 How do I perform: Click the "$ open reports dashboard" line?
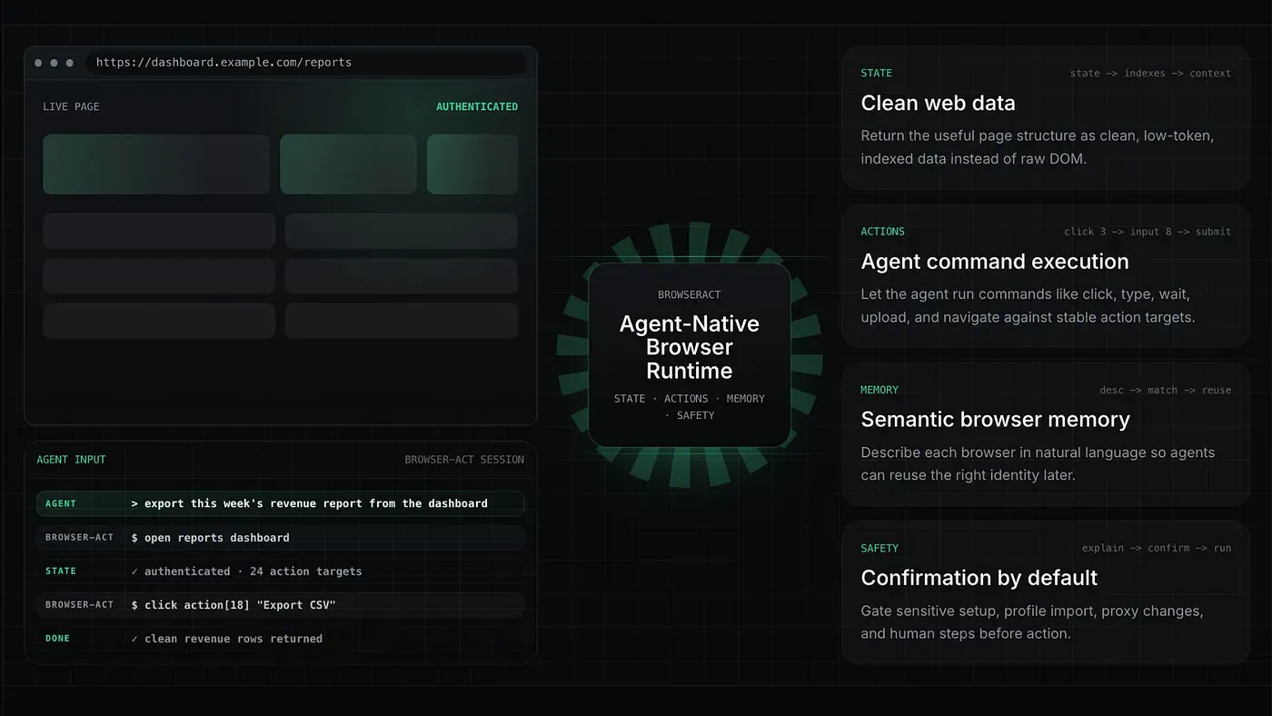[211, 538]
